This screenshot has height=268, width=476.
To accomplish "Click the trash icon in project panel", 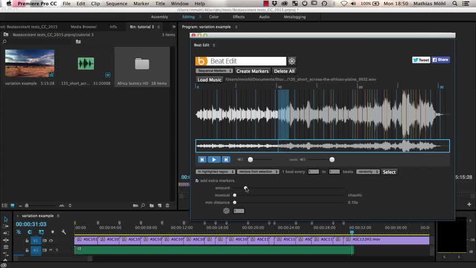I will (167, 205).
